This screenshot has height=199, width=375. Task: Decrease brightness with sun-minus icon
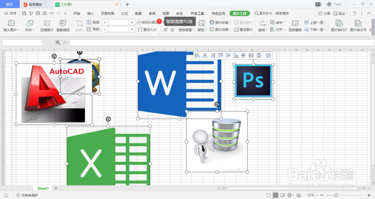(172, 30)
